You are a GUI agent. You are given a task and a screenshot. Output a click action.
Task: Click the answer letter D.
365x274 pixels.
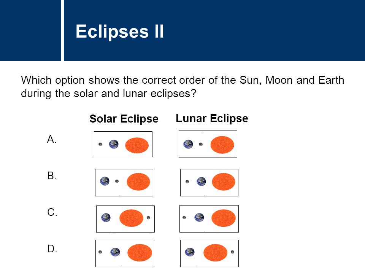[52, 249]
